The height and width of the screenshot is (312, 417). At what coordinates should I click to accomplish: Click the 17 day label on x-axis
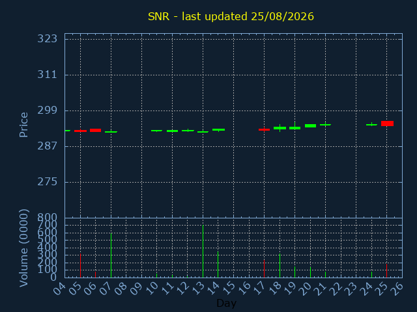coord(259,289)
